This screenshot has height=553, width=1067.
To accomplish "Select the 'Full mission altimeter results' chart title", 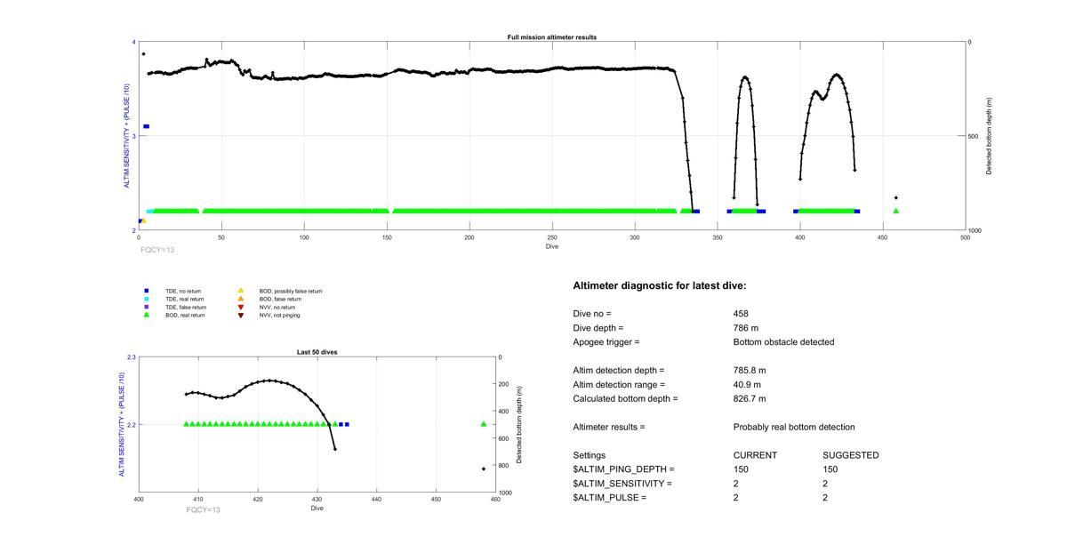I will 552,37.
